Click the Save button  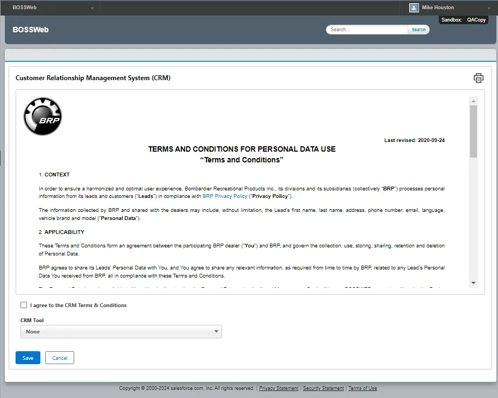(28, 358)
